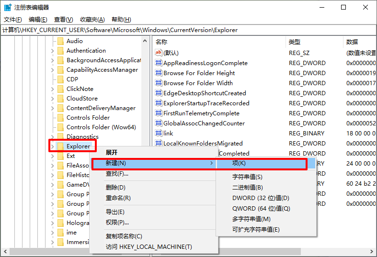Click the string value icon for (默认)
377x257 pixels.
[159, 53]
